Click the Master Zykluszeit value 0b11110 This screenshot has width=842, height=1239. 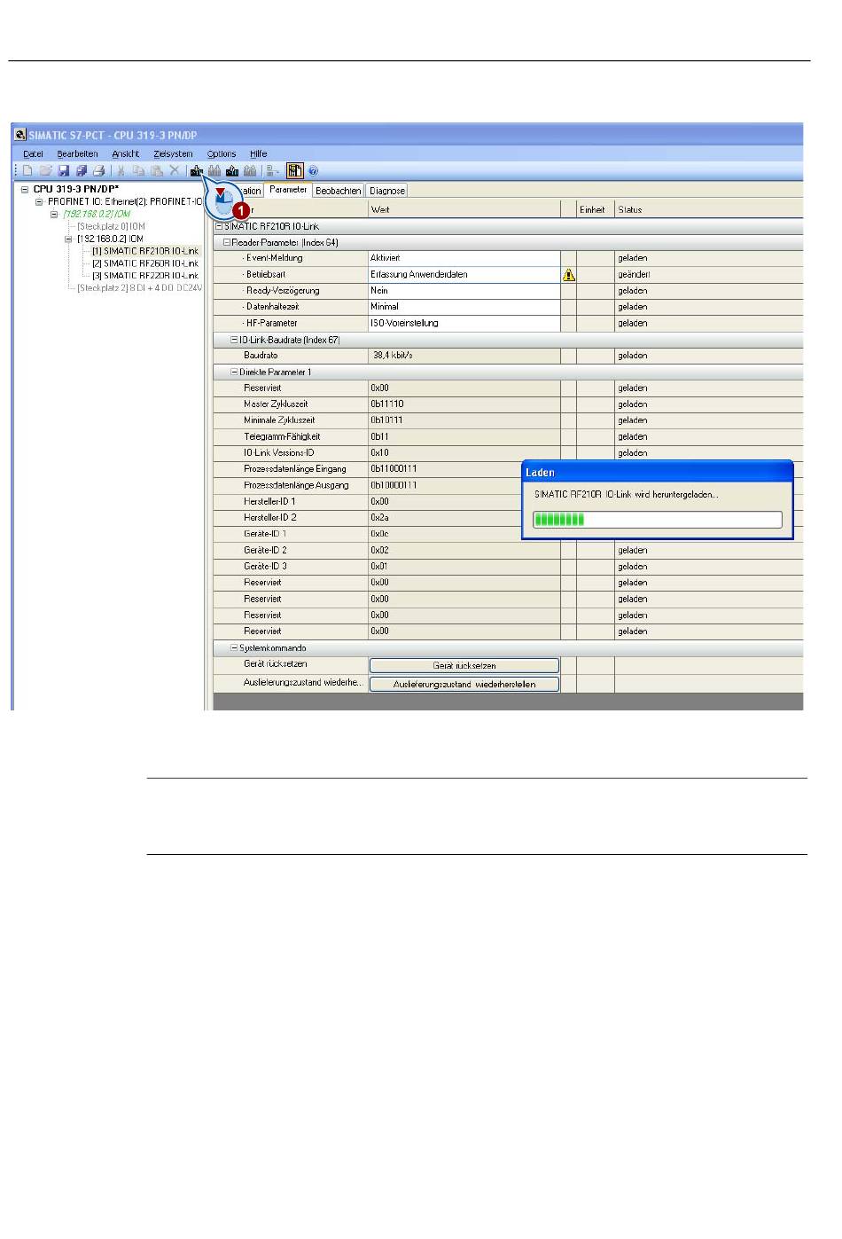(464, 404)
